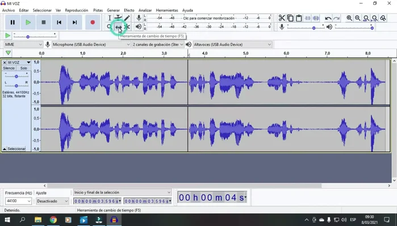Zoom in on the waveform
This screenshot has width=397, height=226.
pyautogui.click(x=349, y=18)
